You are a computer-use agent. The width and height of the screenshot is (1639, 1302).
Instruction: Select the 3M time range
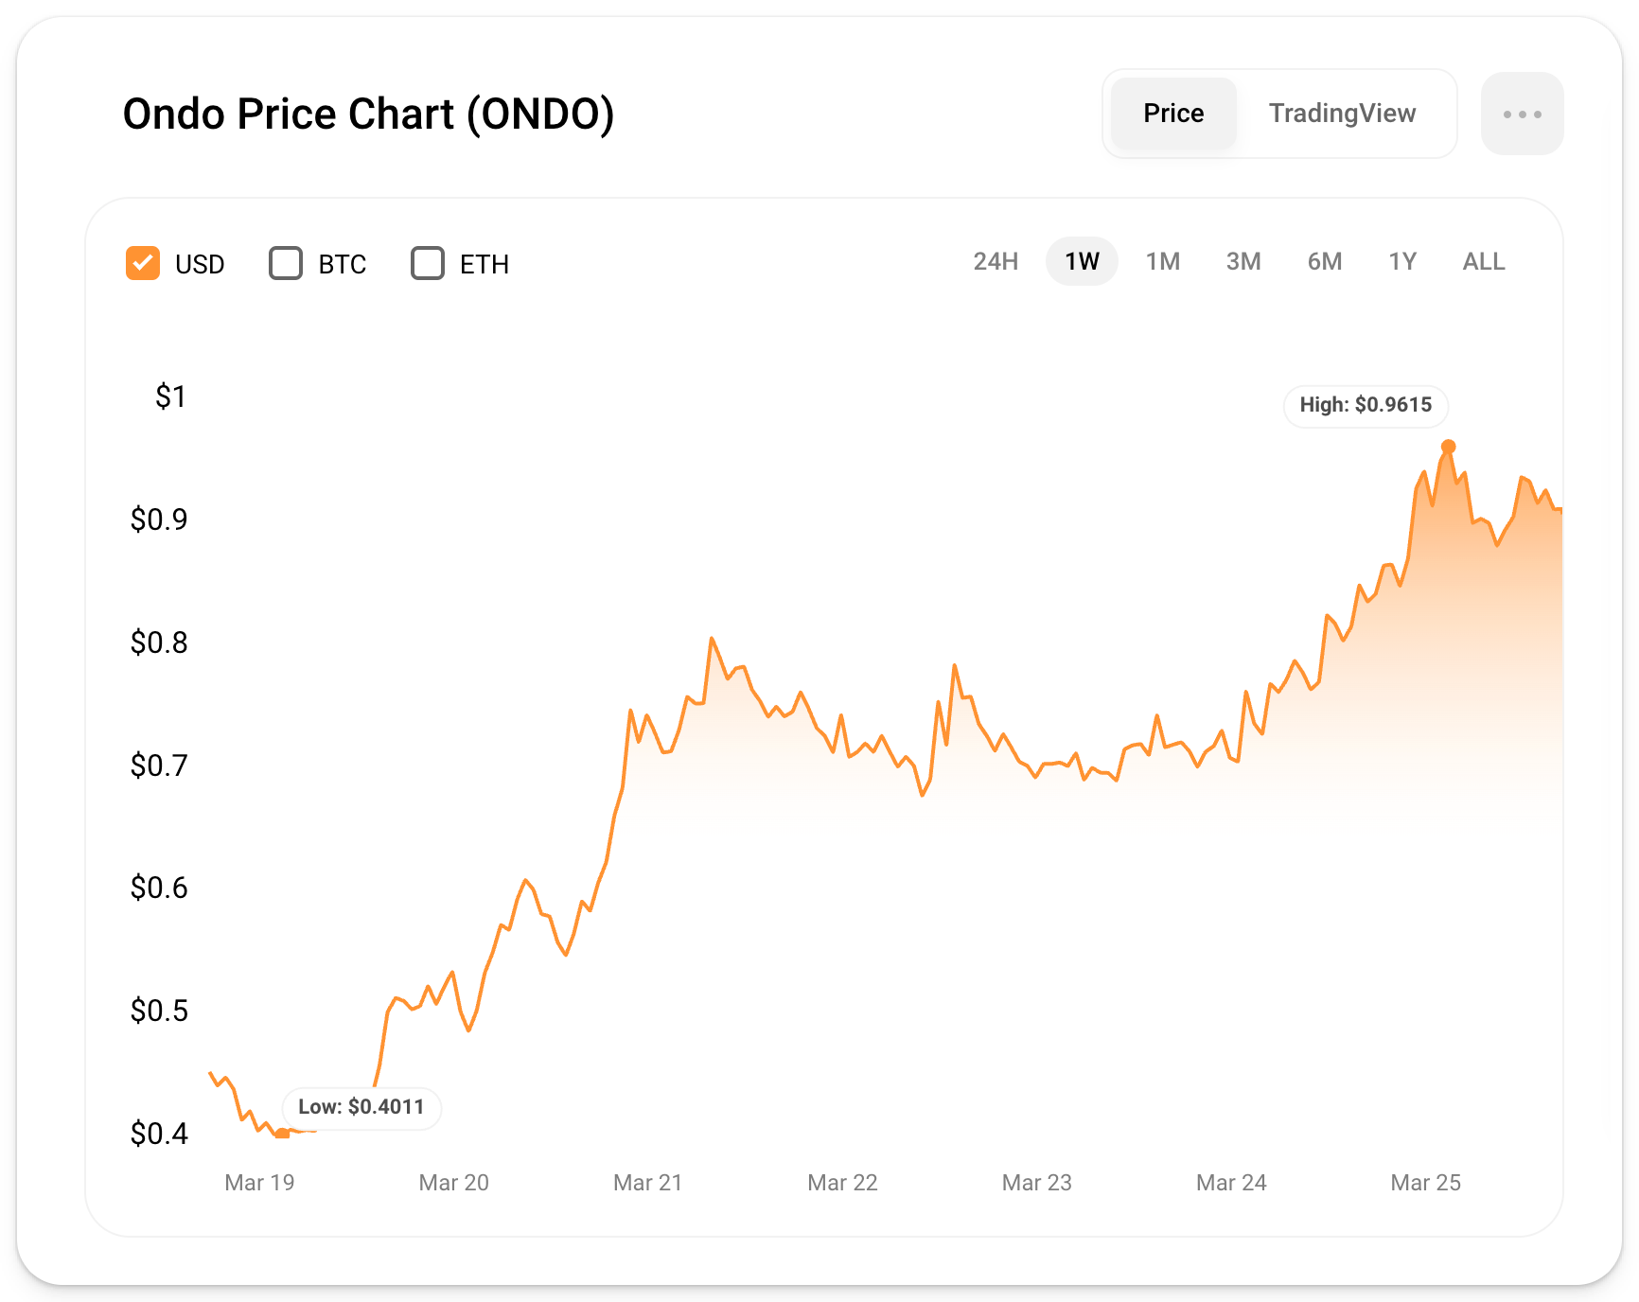click(x=1243, y=261)
